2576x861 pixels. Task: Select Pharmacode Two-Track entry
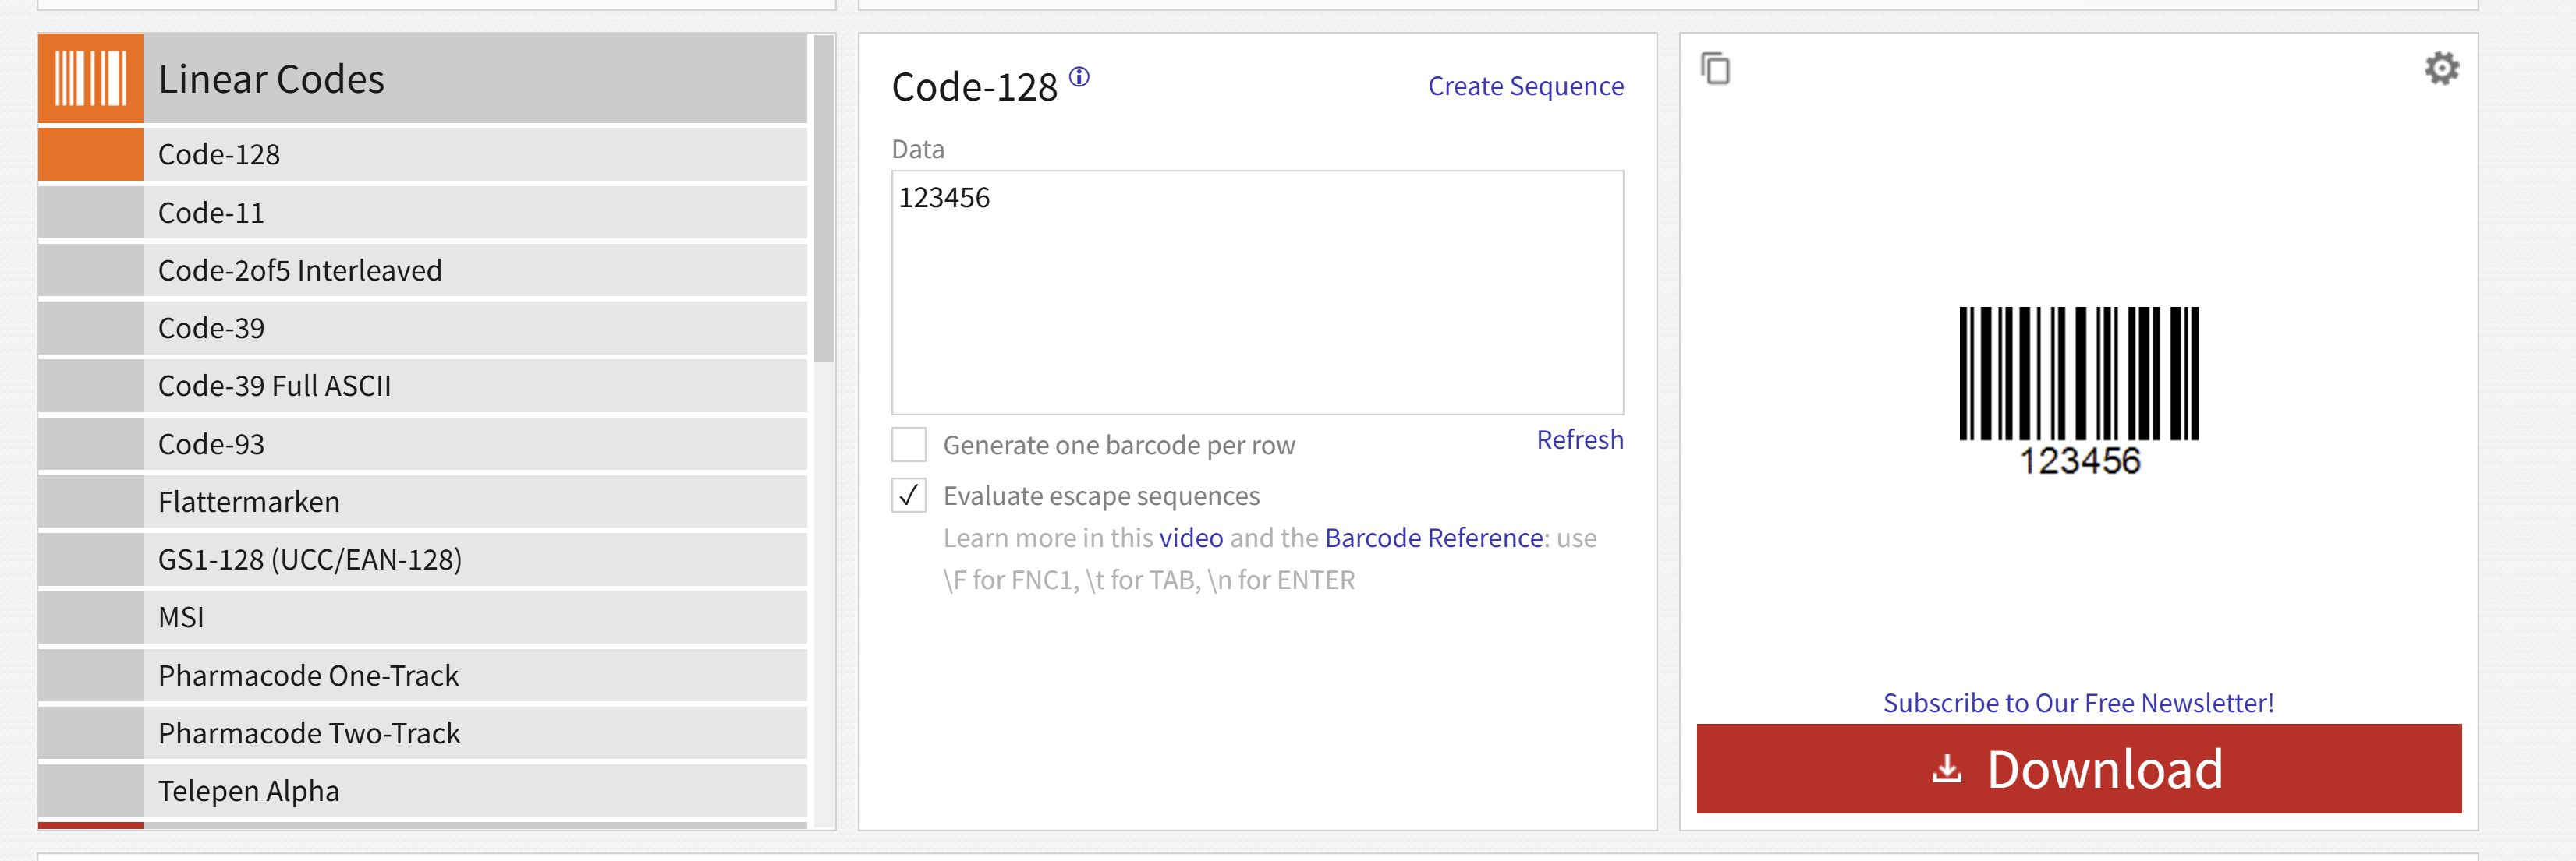tap(309, 733)
